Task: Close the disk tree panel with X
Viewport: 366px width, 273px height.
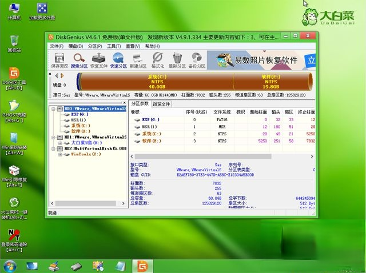Action: click(x=125, y=103)
